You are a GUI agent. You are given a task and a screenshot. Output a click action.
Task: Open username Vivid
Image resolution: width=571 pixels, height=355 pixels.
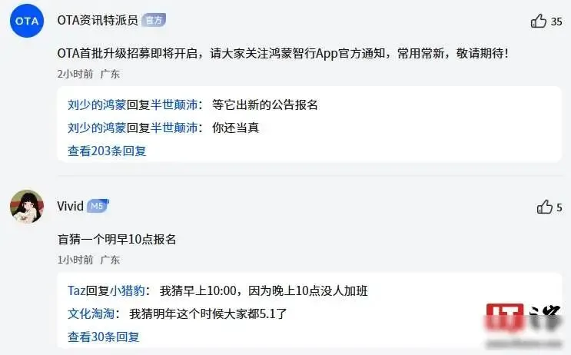[x=70, y=206]
